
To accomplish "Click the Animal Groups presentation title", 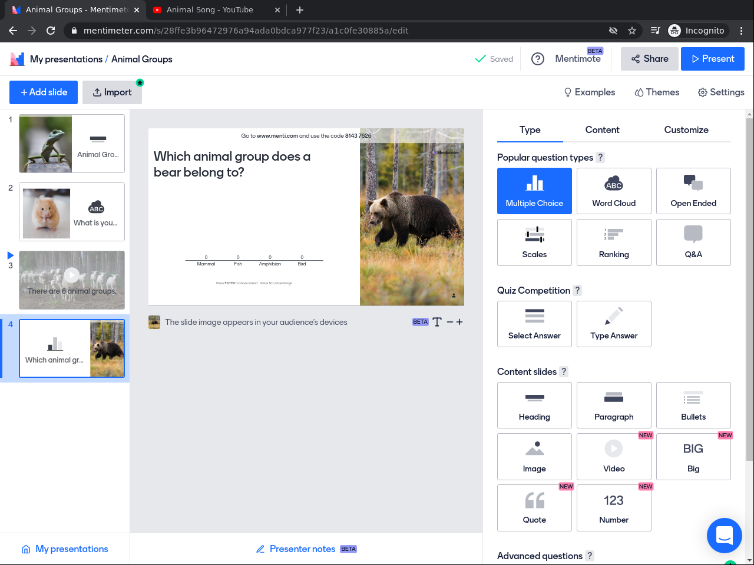I will [142, 59].
